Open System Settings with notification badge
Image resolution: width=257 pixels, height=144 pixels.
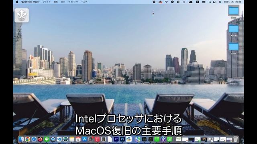(x=91, y=139)
